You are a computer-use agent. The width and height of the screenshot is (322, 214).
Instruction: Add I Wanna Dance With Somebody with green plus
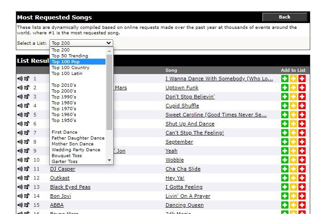(285, 79)
